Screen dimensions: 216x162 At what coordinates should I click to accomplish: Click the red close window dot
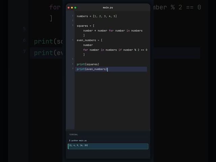click(x=69, y=8)
